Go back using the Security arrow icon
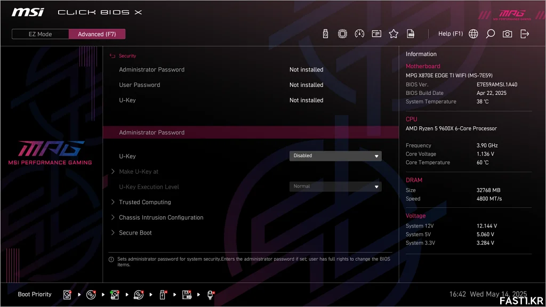Viewport: 546px width, 307px height. 112,55
